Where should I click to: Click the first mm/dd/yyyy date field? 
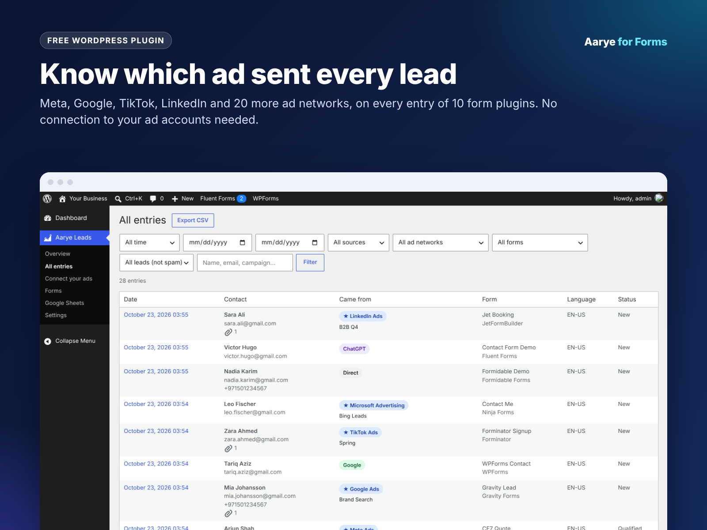coord(217,242)
